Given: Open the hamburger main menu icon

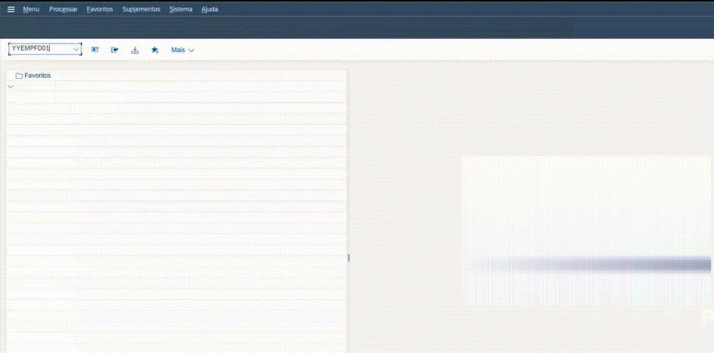Looking at the screenshot, I should pos(11,9).
